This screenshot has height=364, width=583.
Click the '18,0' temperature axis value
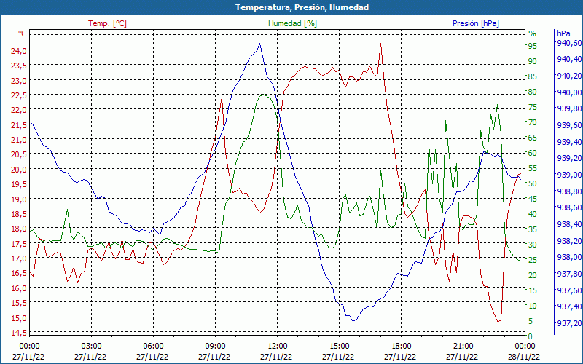tap(19, 229)
